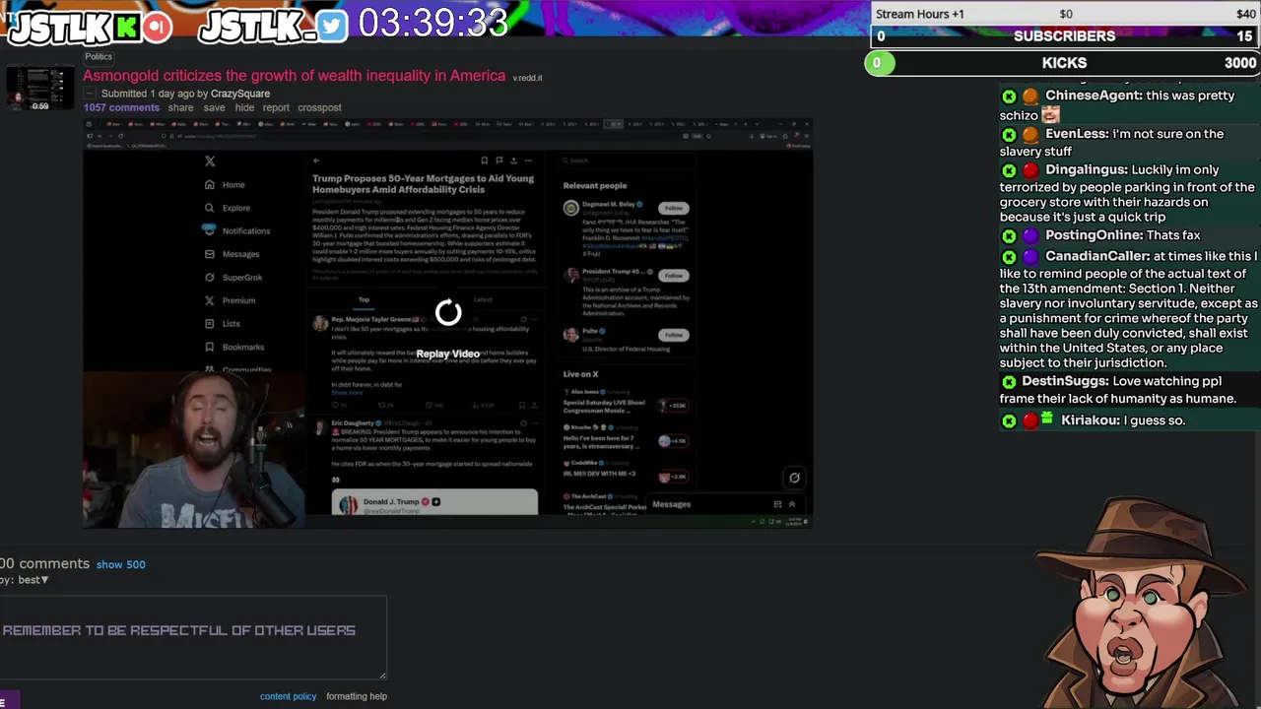This screenshot has width=1261, height=709.
Task: Click the Replay Video circular arrow icon
Action: click(448, 313)
